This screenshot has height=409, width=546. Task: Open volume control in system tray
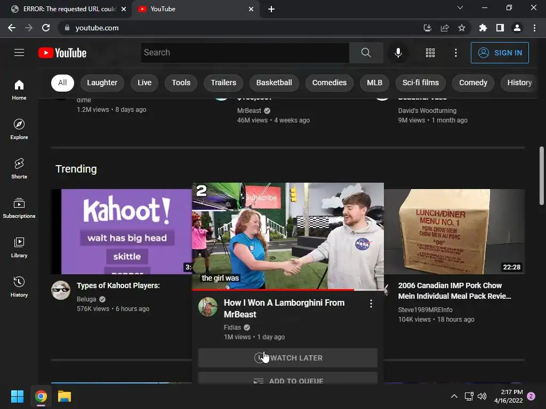pyautogui.click(x=482, y=396)
